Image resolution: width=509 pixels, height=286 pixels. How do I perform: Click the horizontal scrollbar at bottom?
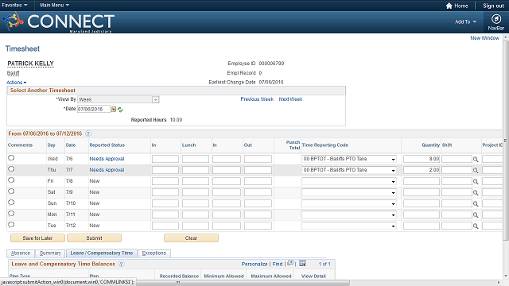click(x=178, y=283)
